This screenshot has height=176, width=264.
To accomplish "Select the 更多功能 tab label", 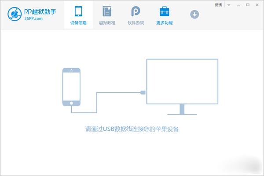I will tap(164, 23).
